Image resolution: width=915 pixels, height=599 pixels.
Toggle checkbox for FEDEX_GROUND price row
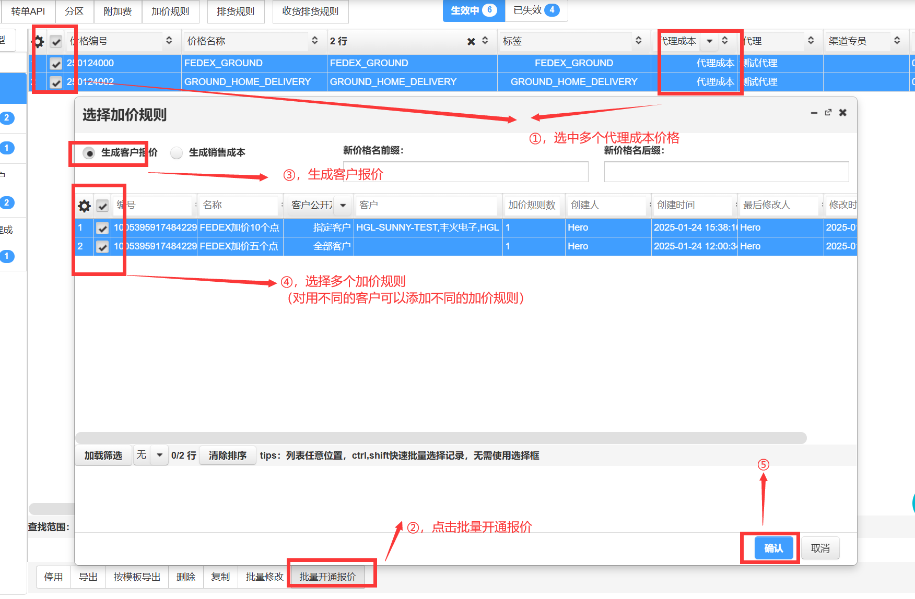56,64
